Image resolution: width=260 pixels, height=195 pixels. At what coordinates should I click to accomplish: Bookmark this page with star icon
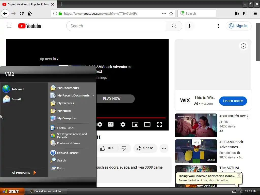click(x=171, y=13)
